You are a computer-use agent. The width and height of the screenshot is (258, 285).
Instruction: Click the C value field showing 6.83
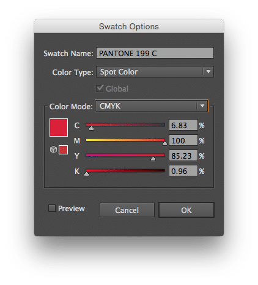(183, 125)
